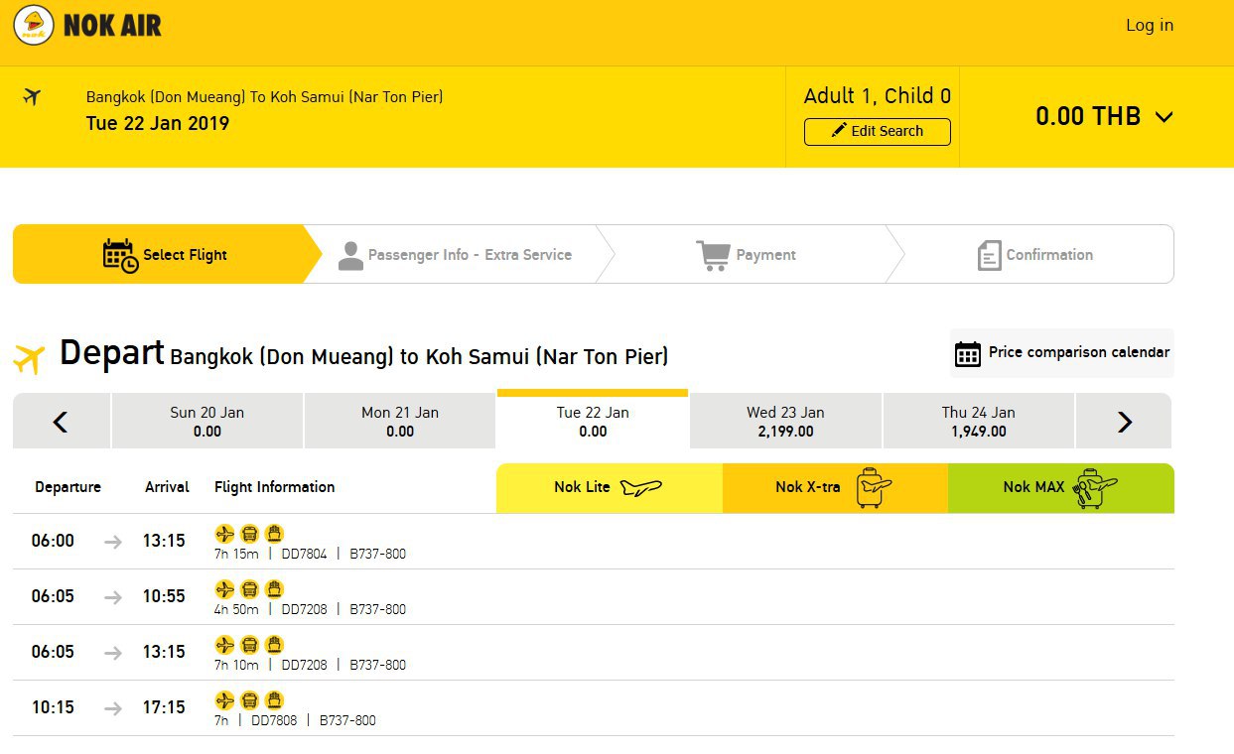Click the plane icon on Nok Lite header
1234x754 pixels.
[640, 487]
